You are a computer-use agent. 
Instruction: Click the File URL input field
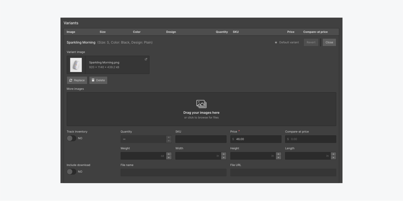point(283,172)
